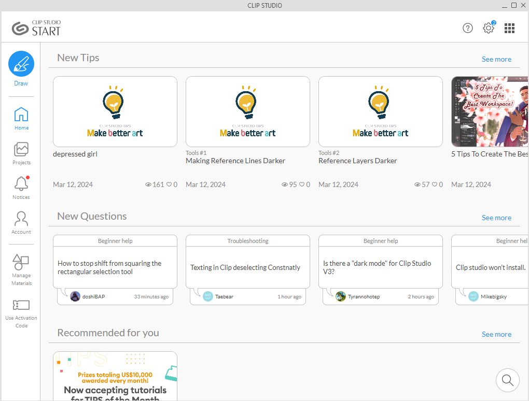The image size is (529, 401).
Task: Go to the Home section
Action: click(21, 119)
